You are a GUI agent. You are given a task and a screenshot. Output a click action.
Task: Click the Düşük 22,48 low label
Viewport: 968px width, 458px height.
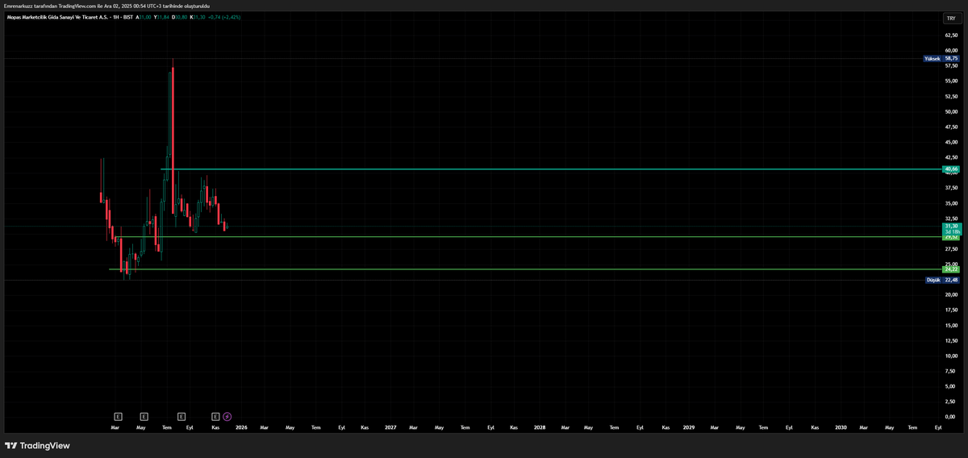point(942,280)
